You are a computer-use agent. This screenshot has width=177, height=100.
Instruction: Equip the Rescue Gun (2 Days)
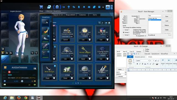tap(65, 78)
